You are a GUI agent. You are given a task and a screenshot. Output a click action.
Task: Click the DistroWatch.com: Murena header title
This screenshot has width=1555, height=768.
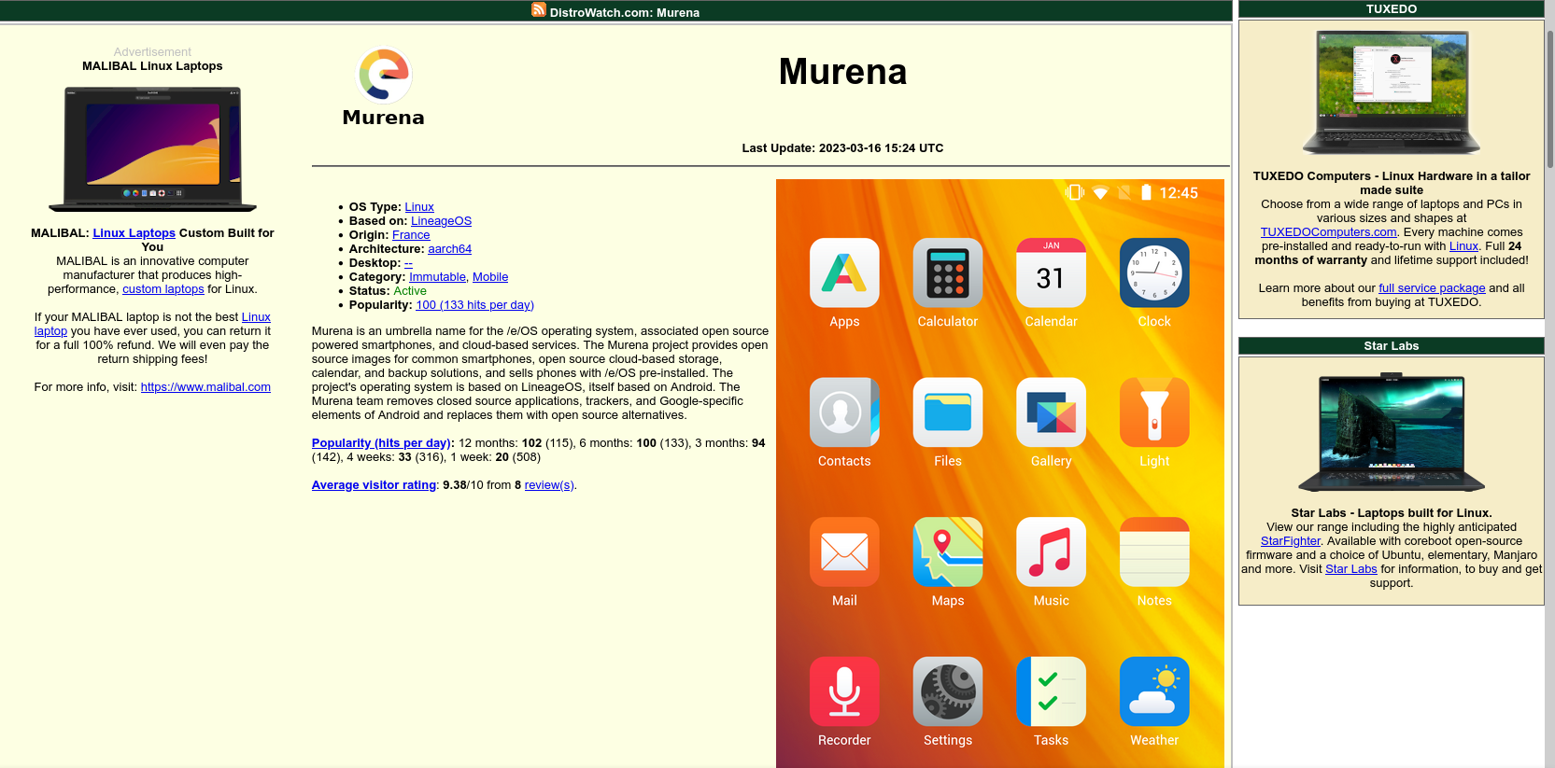tap(624, 13)
